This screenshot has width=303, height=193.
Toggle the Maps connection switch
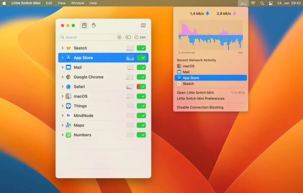[141, 125]
